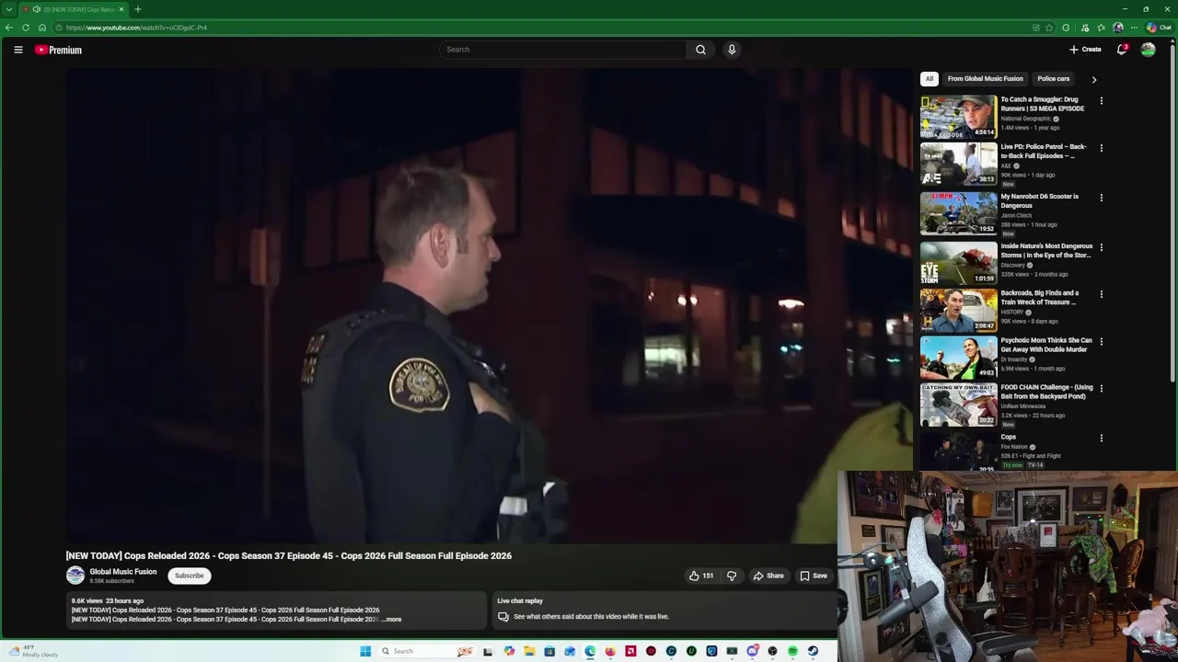Open browser tab list dropdown

(8, 9)
